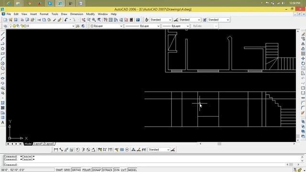Click the Cut scissors icon
Viewport: 306px width, 172px height.
coord(39,20)
